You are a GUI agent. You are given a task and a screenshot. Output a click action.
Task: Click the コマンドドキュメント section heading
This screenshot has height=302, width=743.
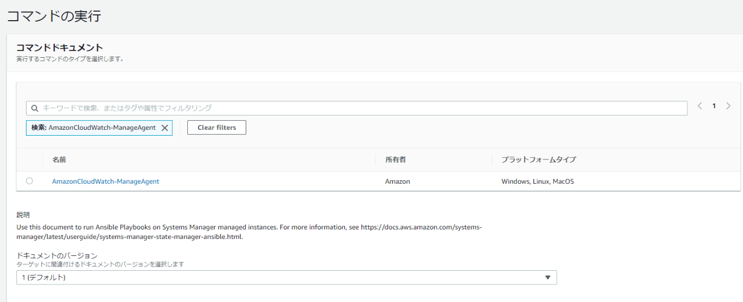[x=59, y=48]
